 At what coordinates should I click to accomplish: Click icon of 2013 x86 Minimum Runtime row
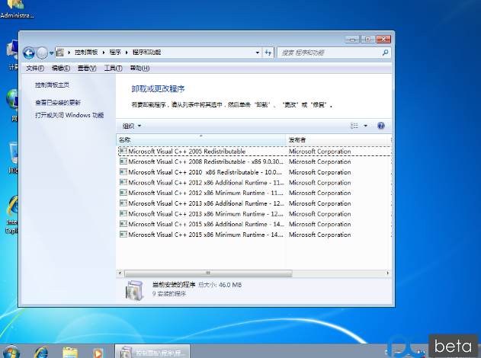pos(123,213)
